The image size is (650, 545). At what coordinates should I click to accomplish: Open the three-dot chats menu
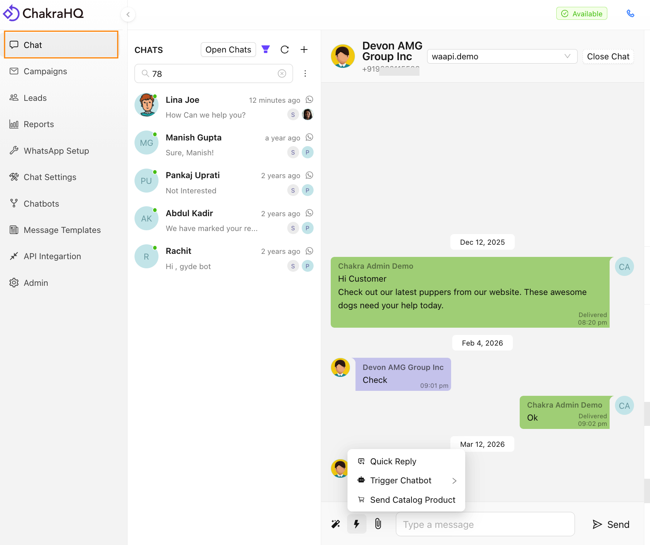pos(305,73)
